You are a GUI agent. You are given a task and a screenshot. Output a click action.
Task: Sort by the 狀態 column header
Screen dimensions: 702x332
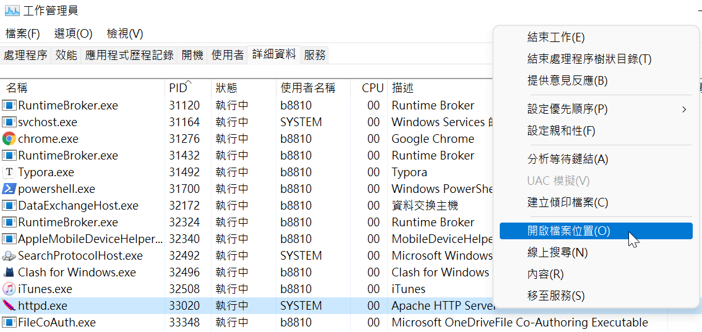(x=244, y=88)
